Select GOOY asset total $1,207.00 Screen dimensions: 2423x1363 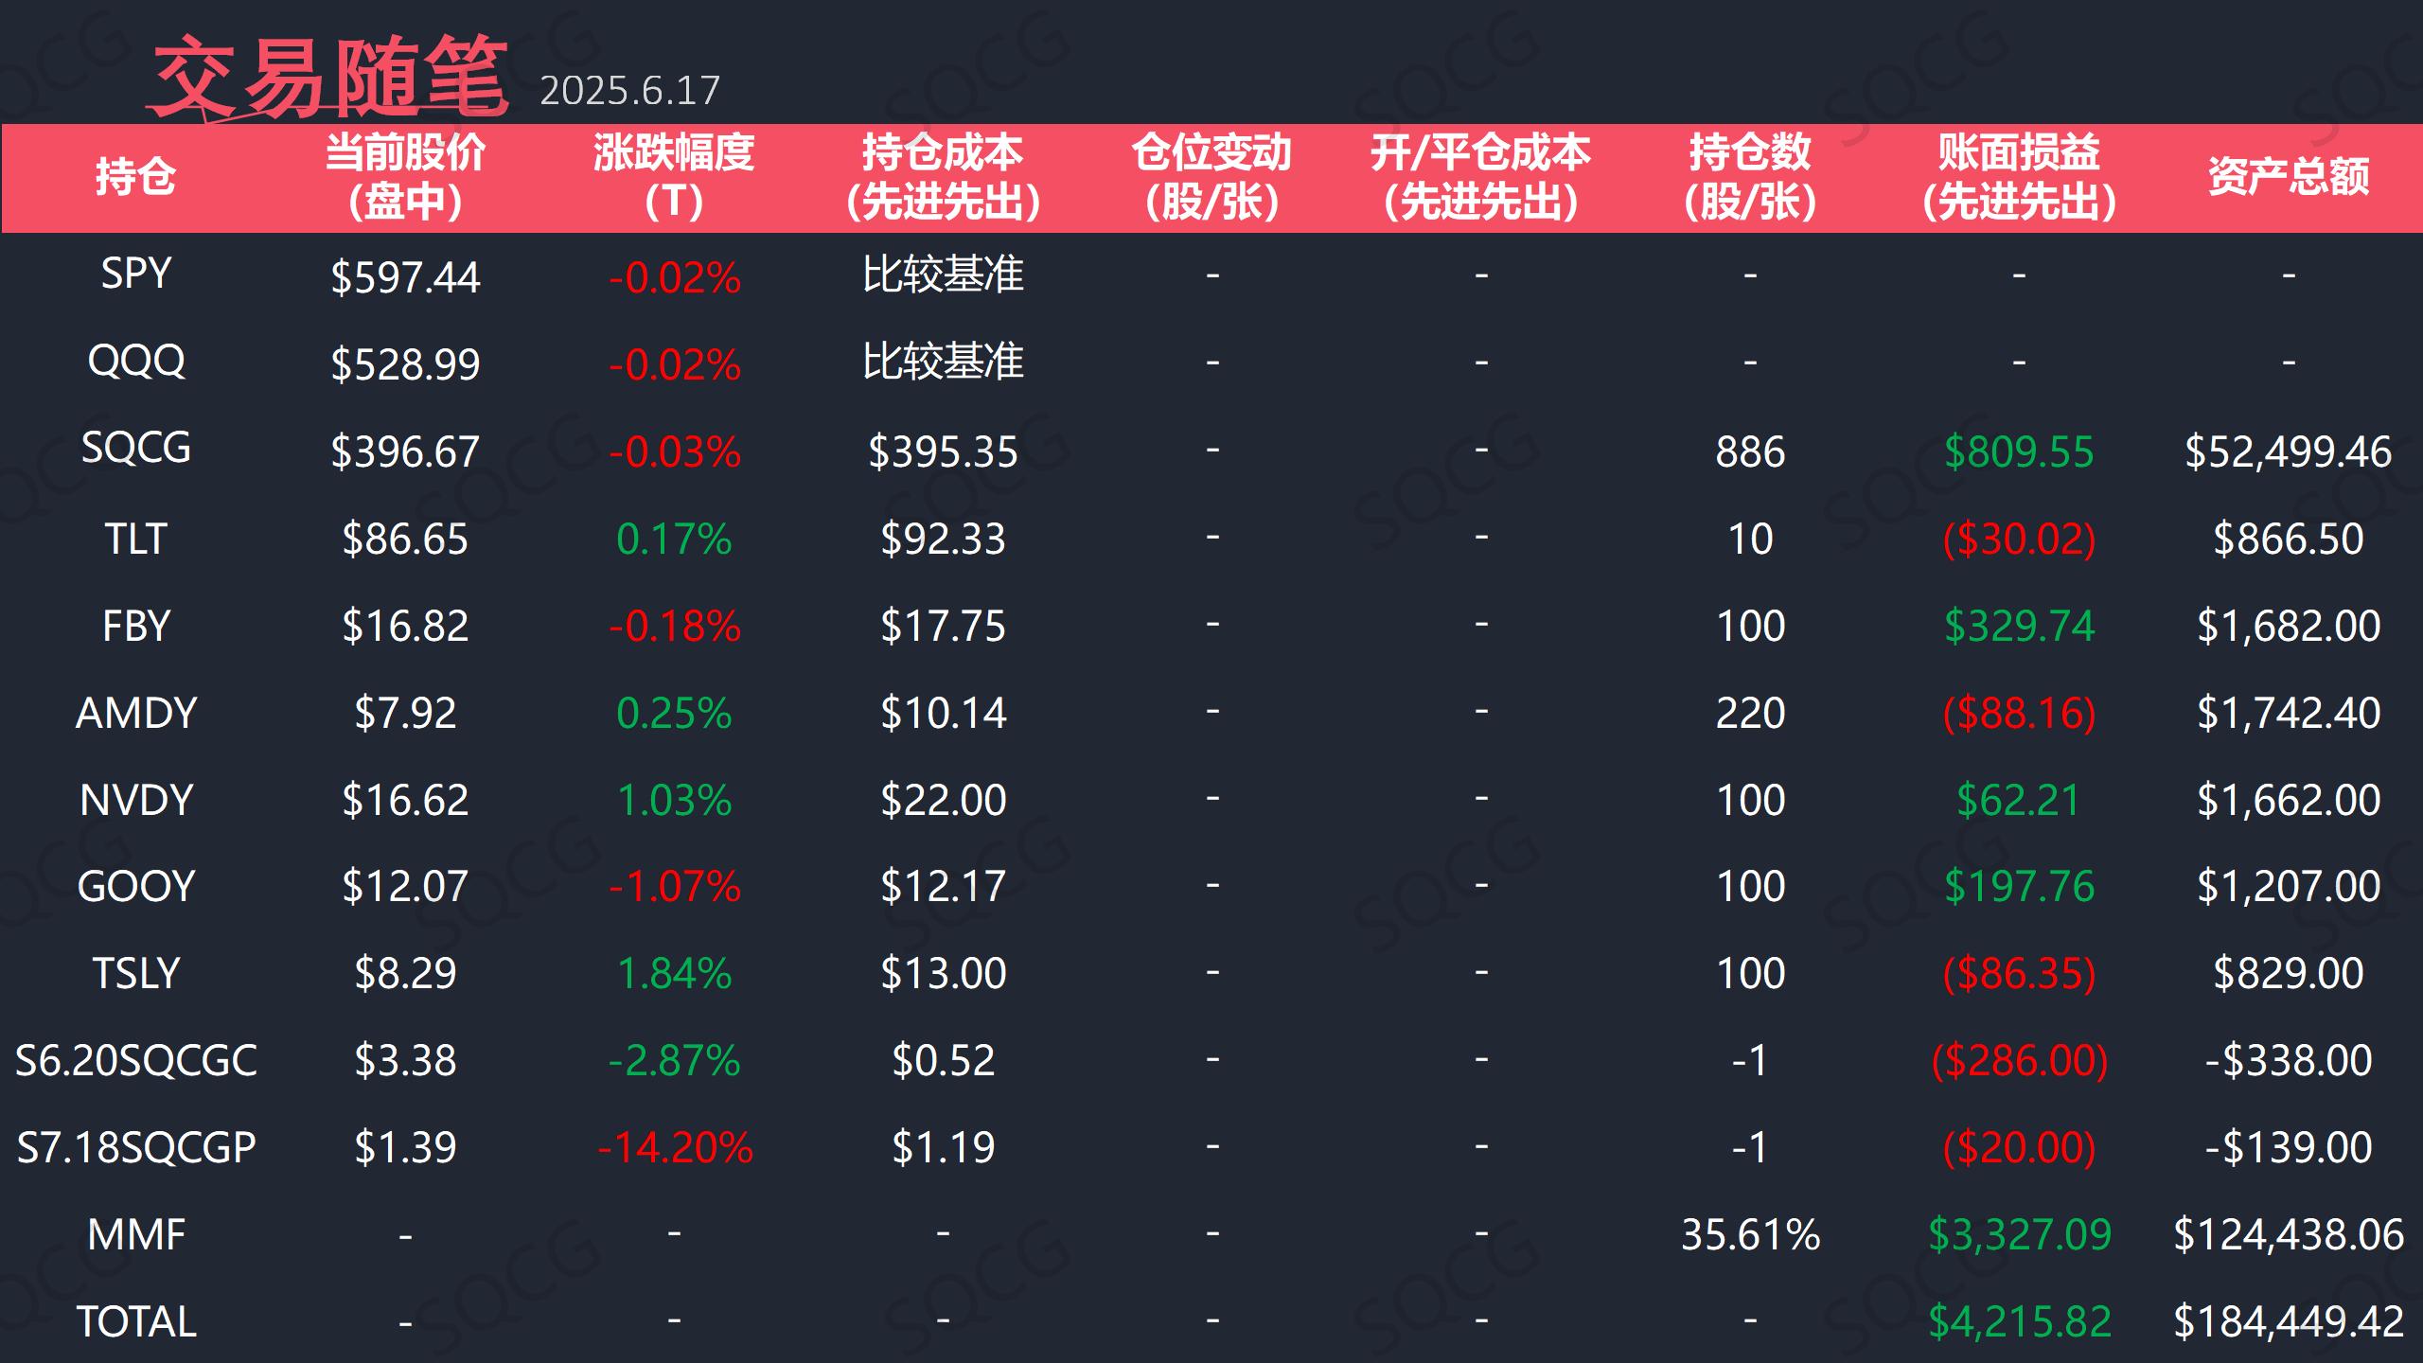pyautogui.click(x=2289, y=887)
